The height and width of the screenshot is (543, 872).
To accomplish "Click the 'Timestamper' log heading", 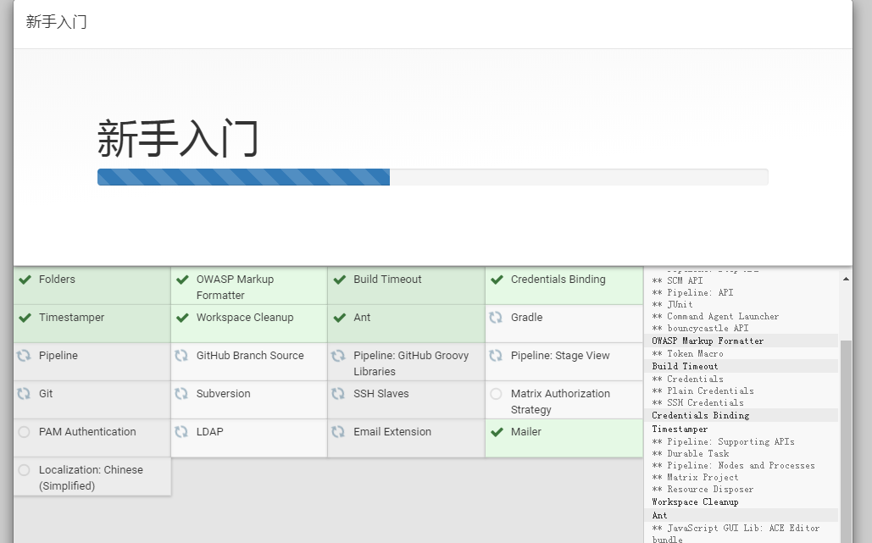I will coord(680,429).
